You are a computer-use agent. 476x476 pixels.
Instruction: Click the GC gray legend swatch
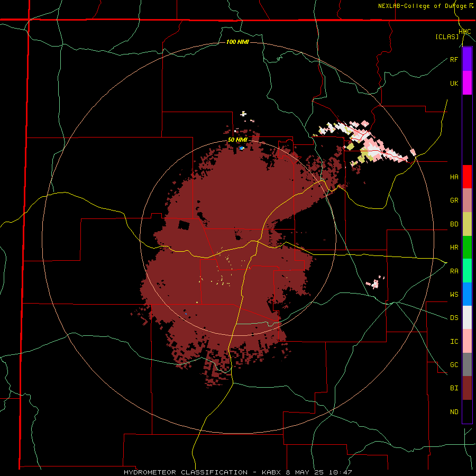tap(467, 364)
